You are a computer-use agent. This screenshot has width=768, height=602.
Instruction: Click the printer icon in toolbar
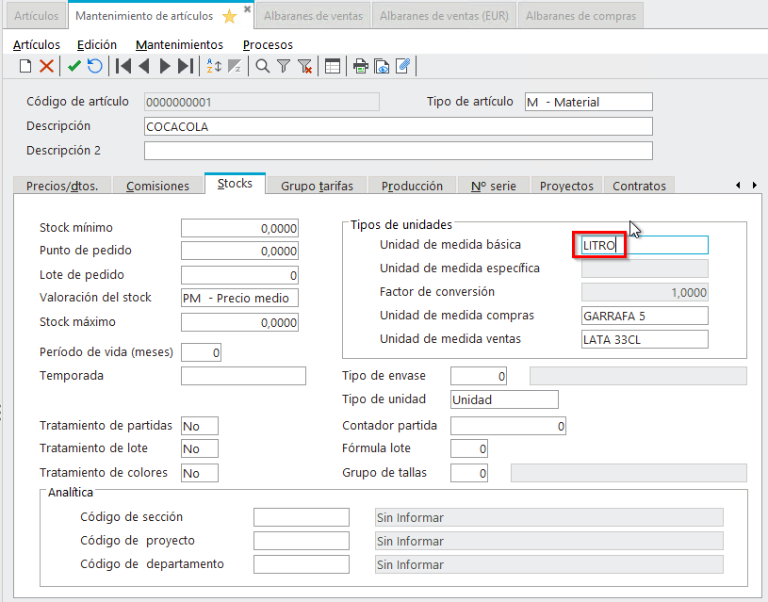click(x=360, y=66)
